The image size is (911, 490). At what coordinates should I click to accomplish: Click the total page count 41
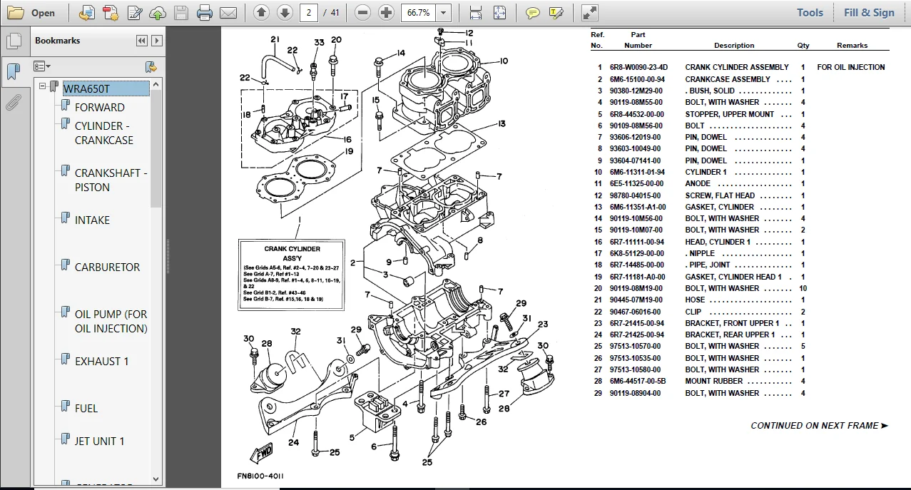(335, 13)
